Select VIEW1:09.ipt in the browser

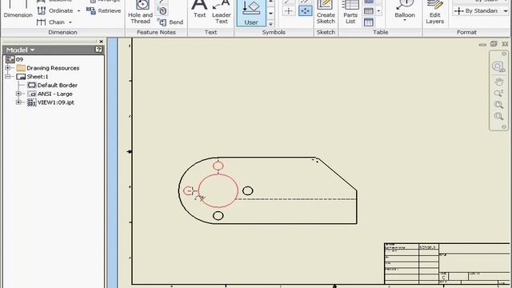point(51,102)
